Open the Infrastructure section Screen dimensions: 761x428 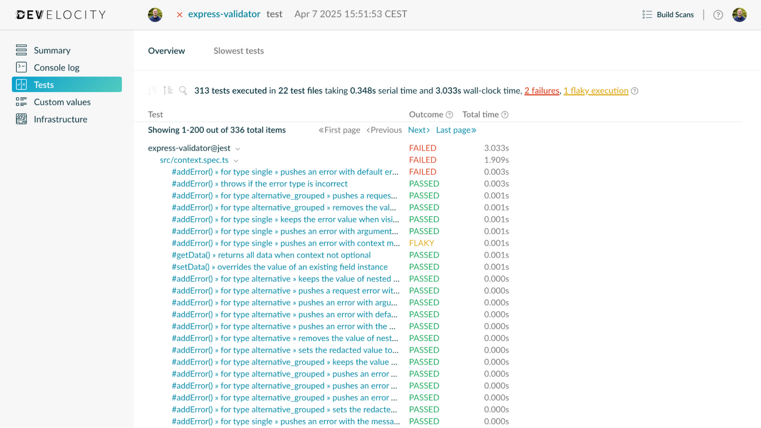coord(61,119)
